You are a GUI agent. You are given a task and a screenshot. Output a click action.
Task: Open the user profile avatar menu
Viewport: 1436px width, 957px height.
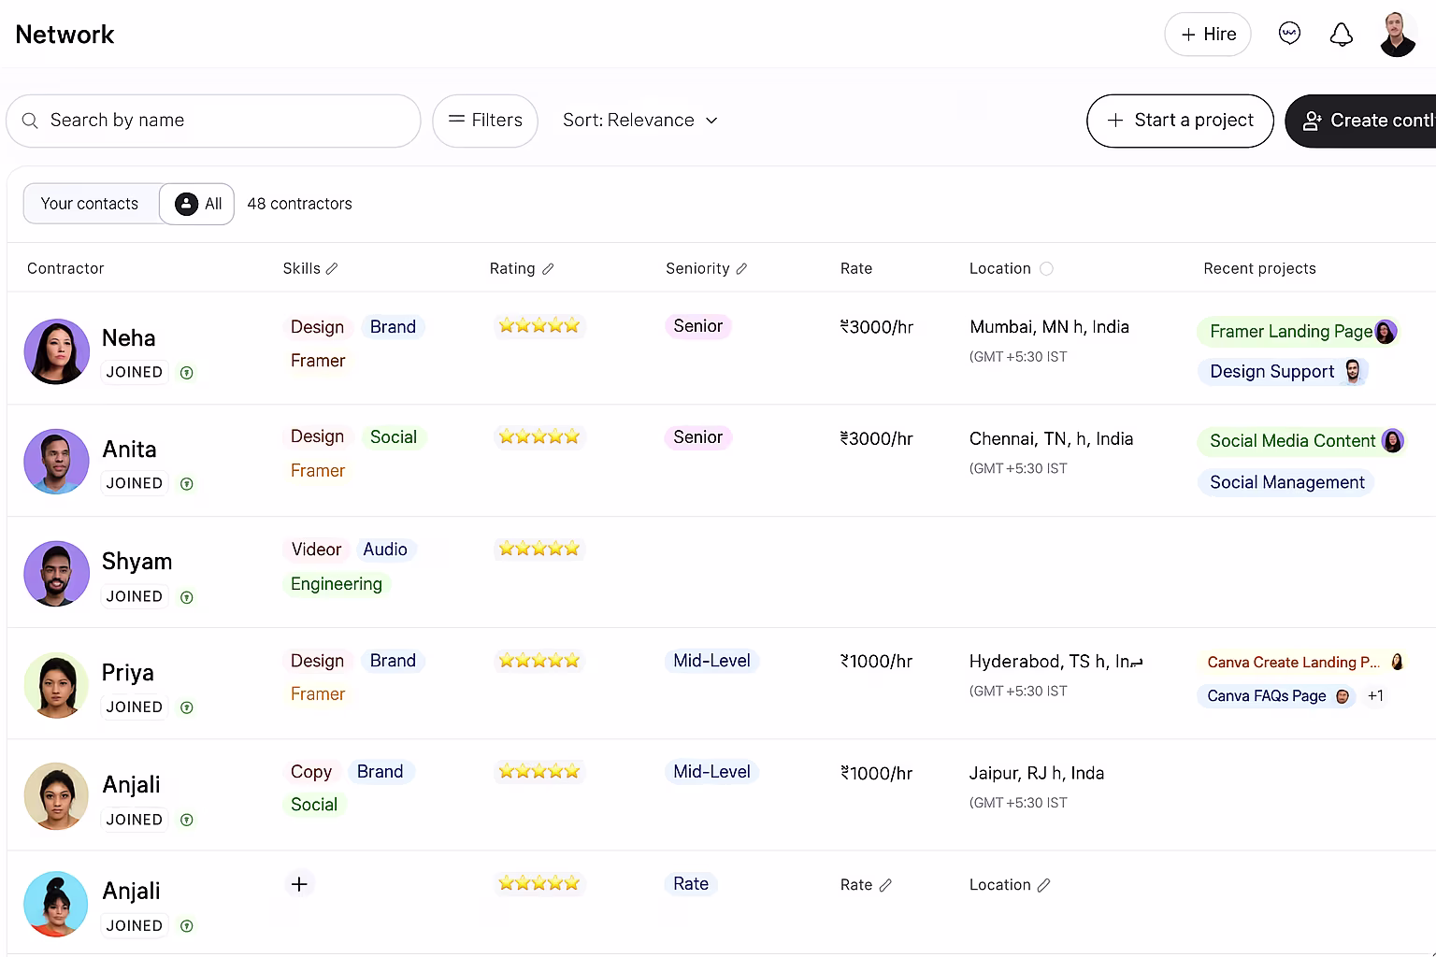point(1397,35)
